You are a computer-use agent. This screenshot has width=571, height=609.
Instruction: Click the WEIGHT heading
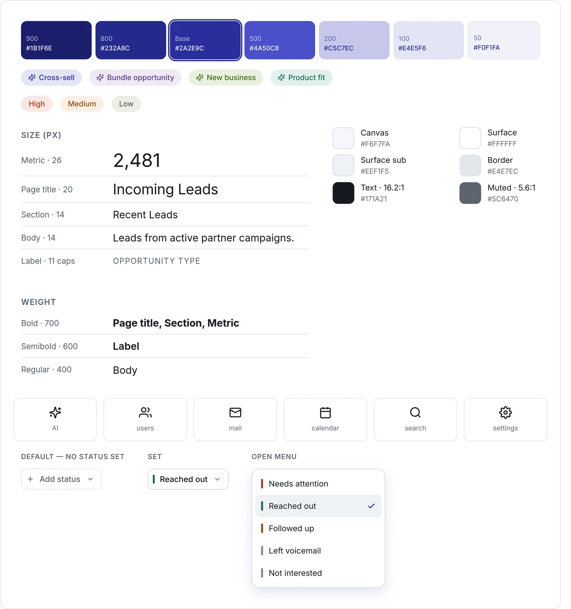click(39, 302)
